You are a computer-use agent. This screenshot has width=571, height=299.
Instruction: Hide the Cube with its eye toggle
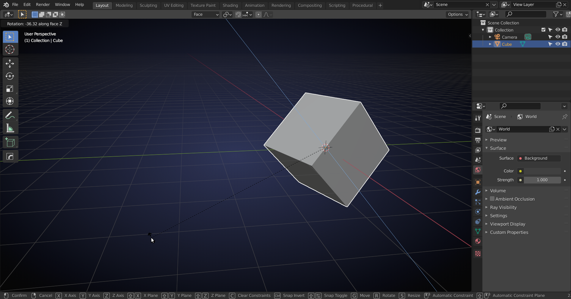[x=558, y=44]
